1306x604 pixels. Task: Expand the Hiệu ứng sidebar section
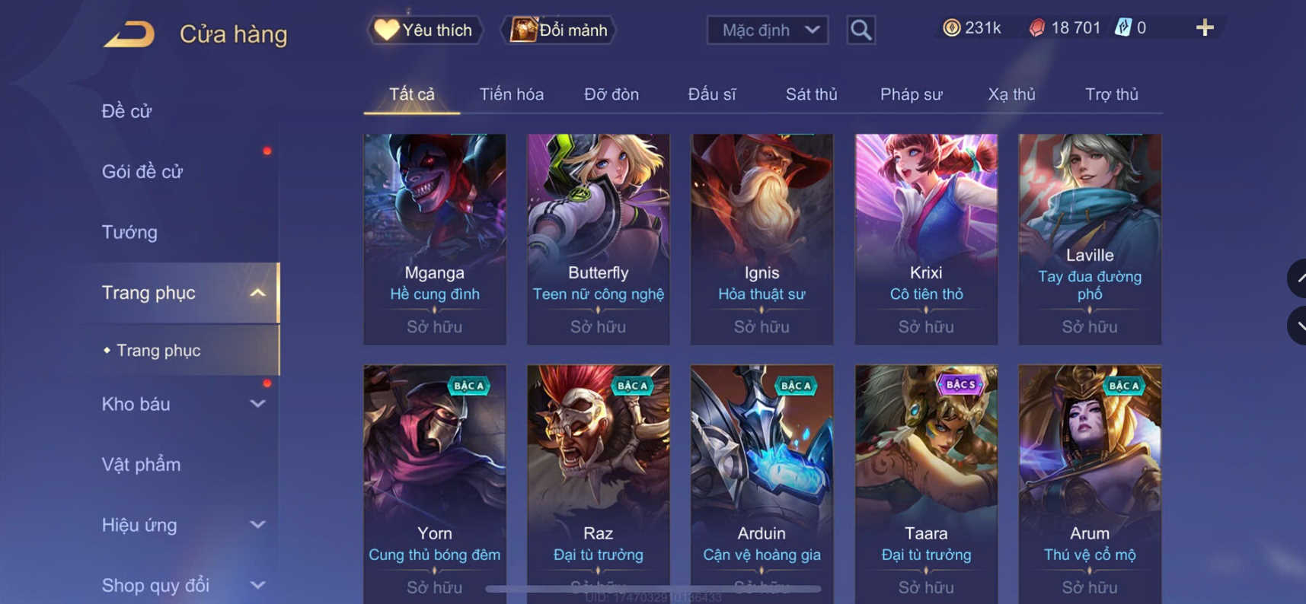click(258, 525)
